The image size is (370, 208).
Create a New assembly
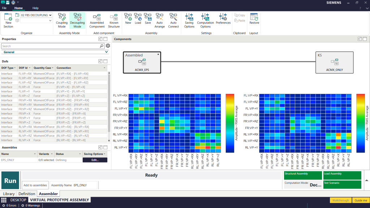(128, 19)
